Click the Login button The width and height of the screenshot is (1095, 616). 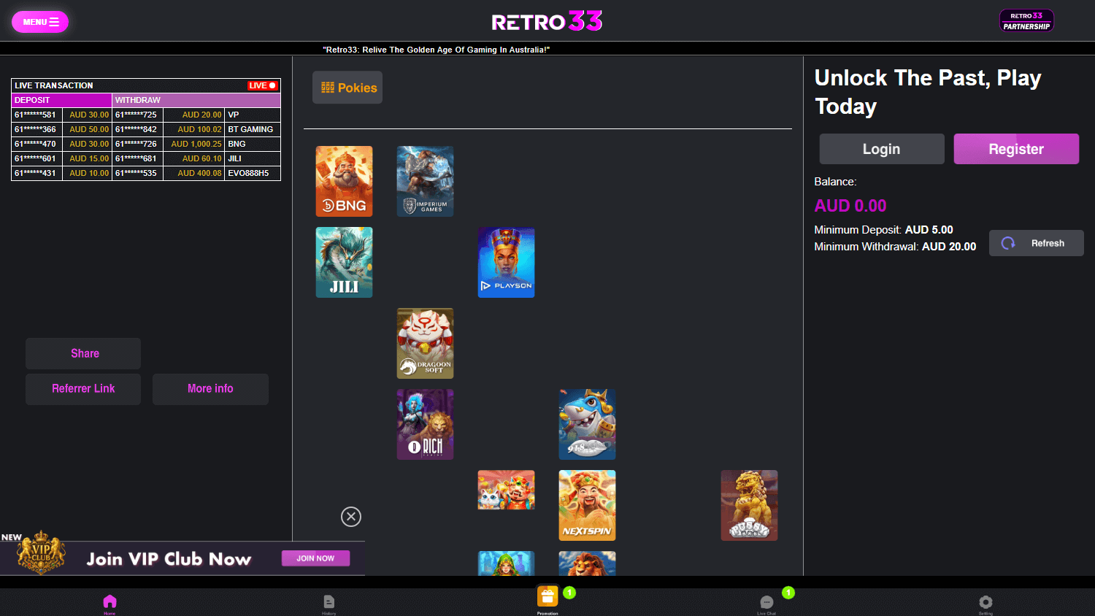coord(881,148)
